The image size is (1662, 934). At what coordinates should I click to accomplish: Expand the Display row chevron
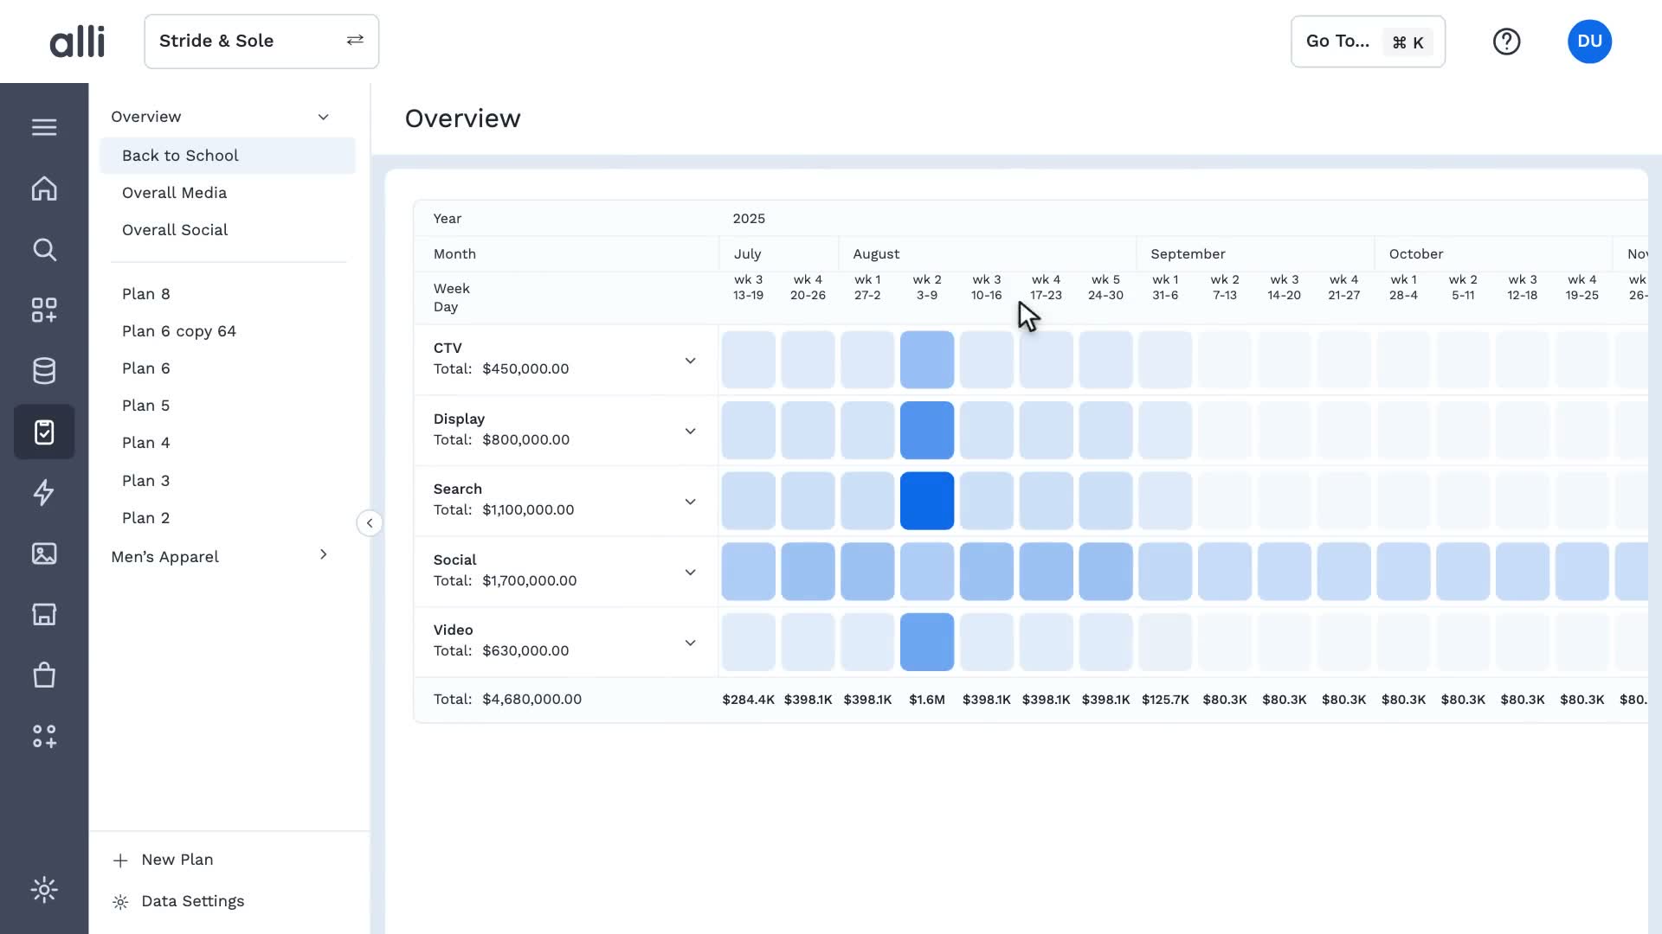(x=690, y=432)
